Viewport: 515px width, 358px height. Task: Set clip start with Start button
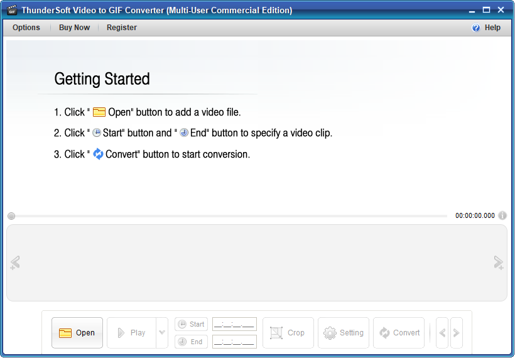191,324
